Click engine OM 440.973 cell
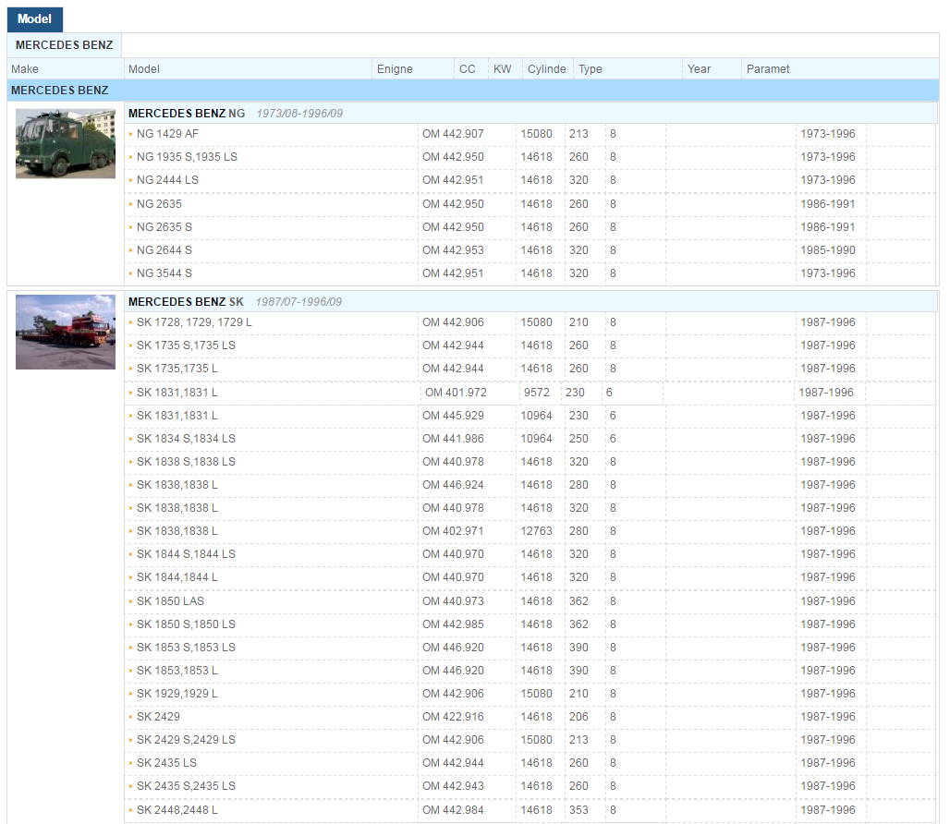 tap(453, 601)
